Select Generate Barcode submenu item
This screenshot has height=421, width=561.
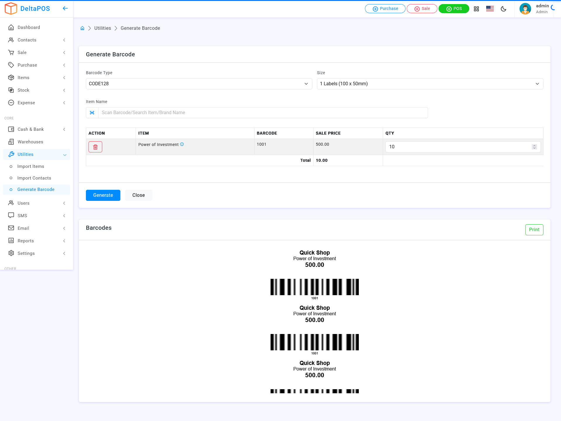[37, 189]
